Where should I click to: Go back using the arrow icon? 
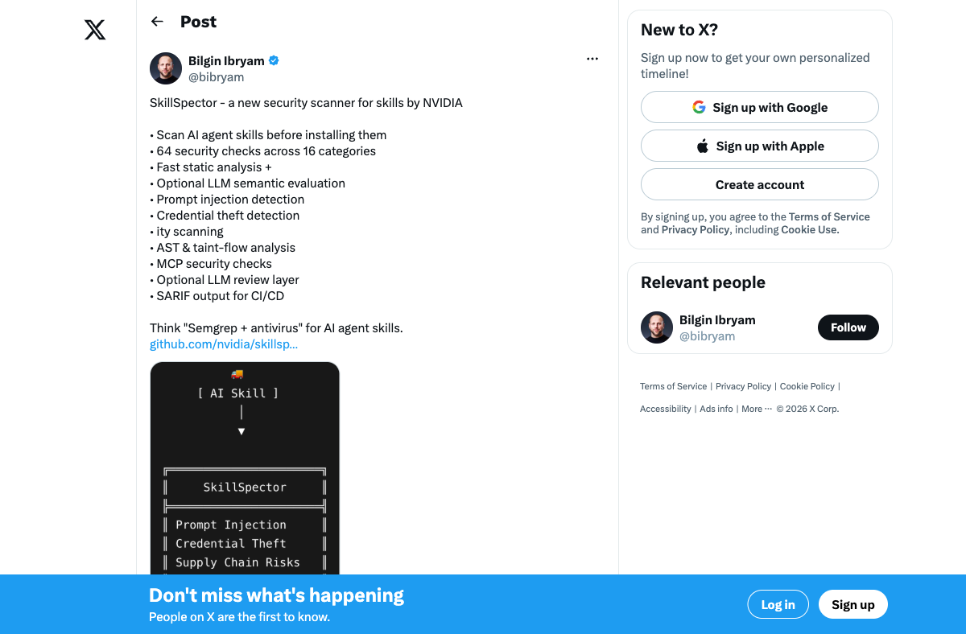[x=157, y=22]
